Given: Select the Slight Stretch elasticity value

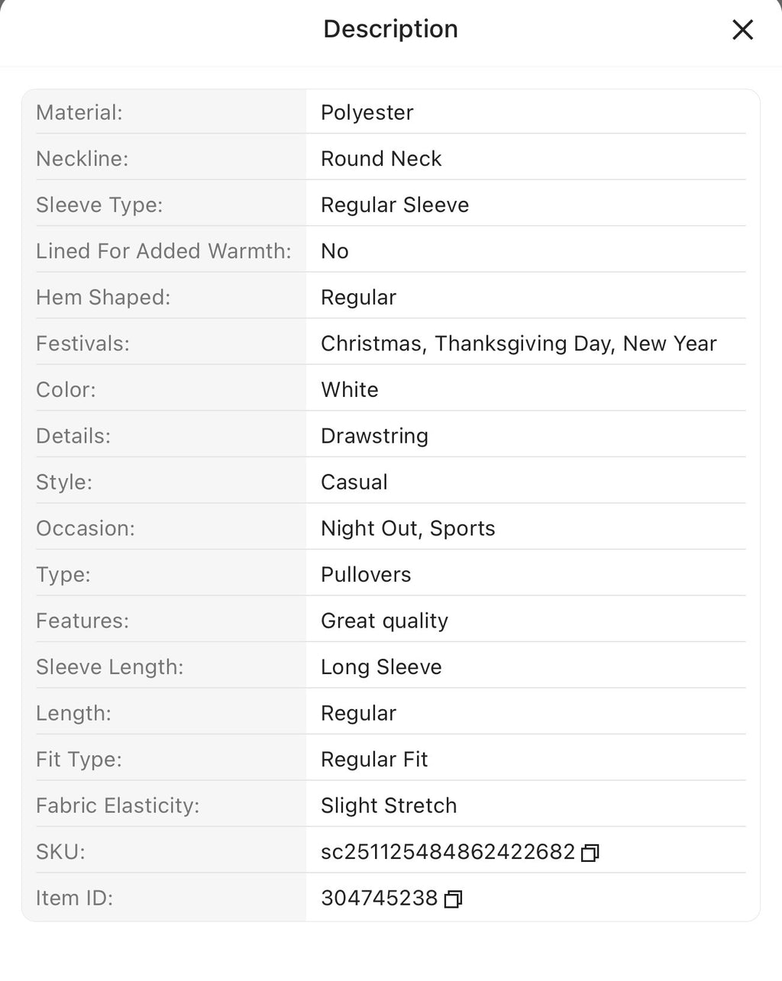Looking at the screenshot, I should pos(389,805).
